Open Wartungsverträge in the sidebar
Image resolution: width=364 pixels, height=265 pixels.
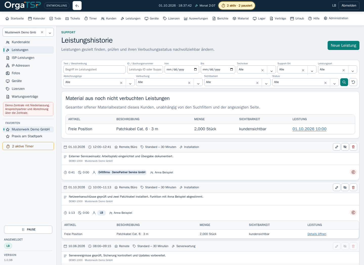click(28, 97)
